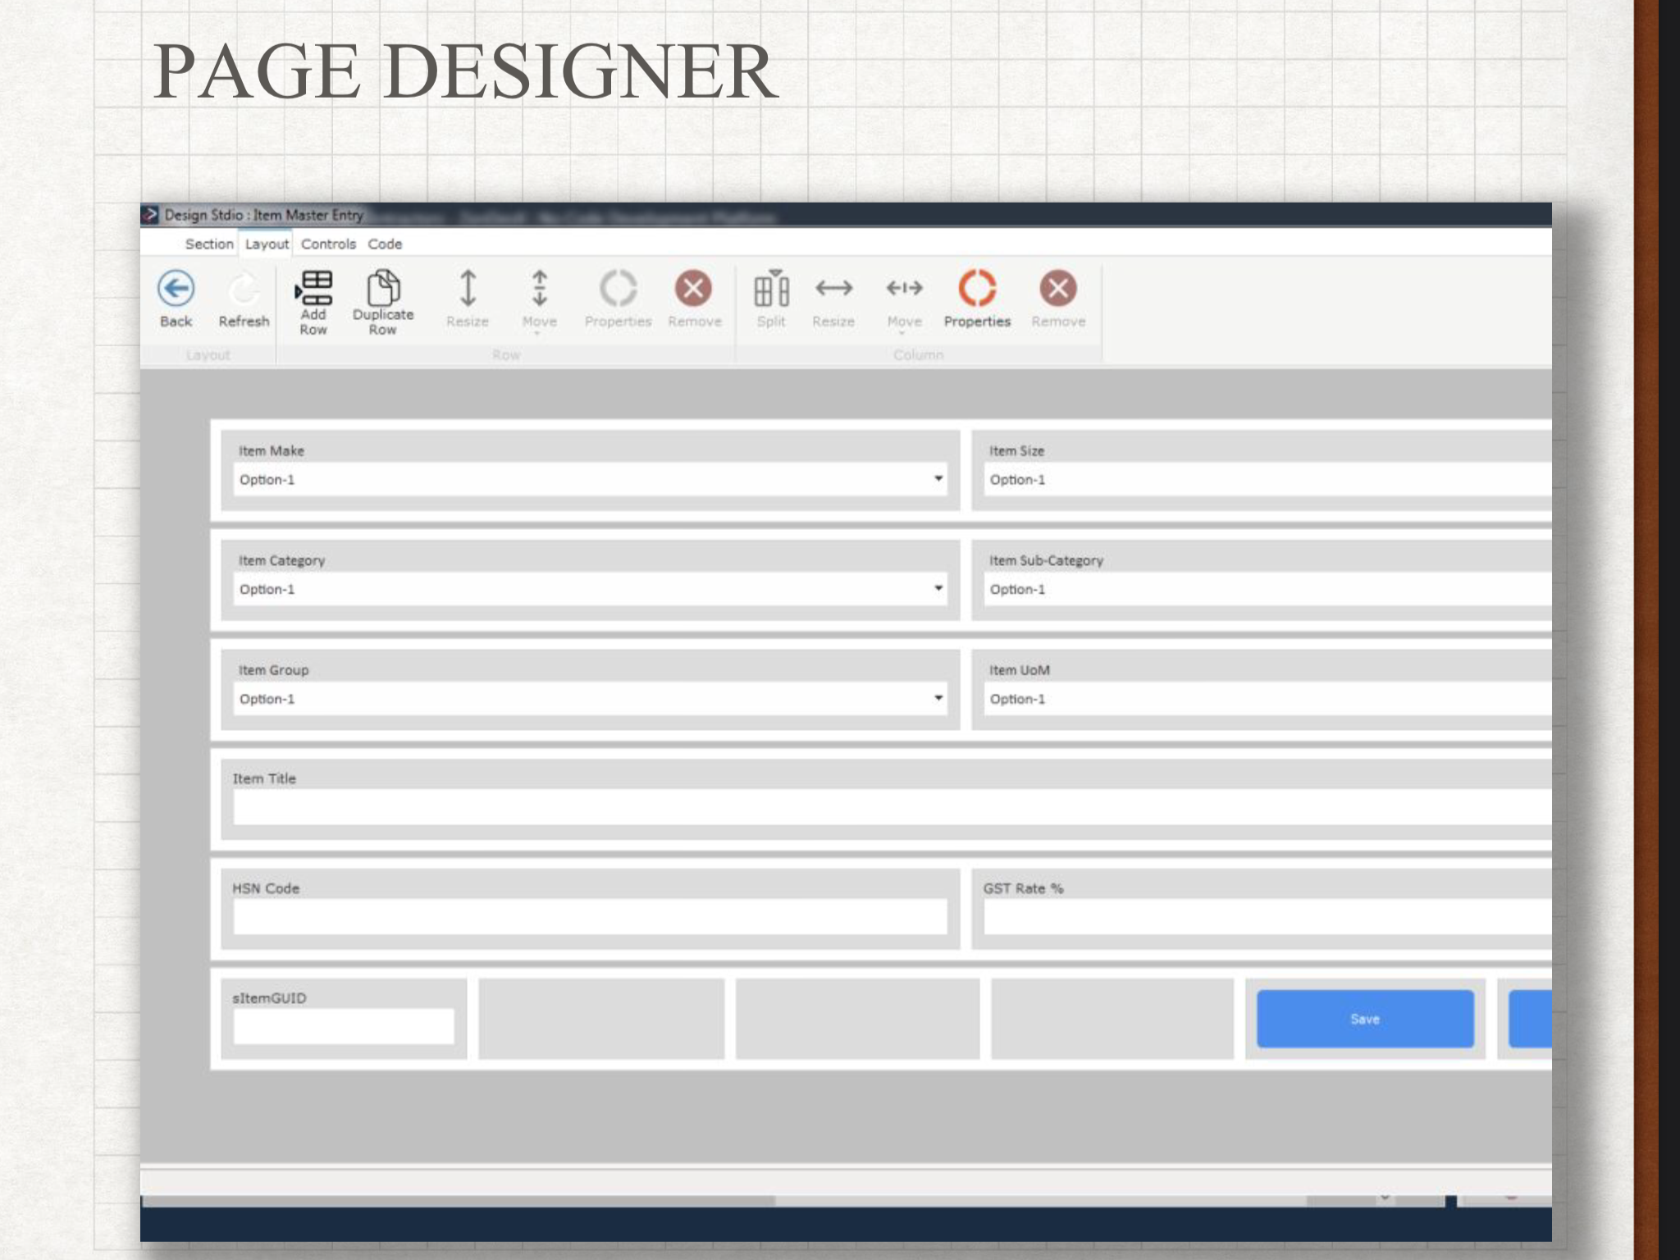Click the column Resize horizontal arrow icon
Viewport: 1680px width, 1260px height.
click(833, 289)
